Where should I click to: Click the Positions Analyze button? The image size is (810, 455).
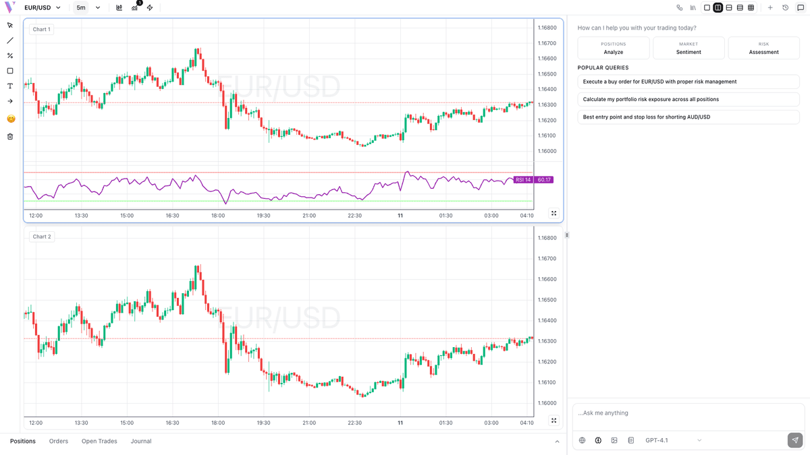click(x=613, y=48)
